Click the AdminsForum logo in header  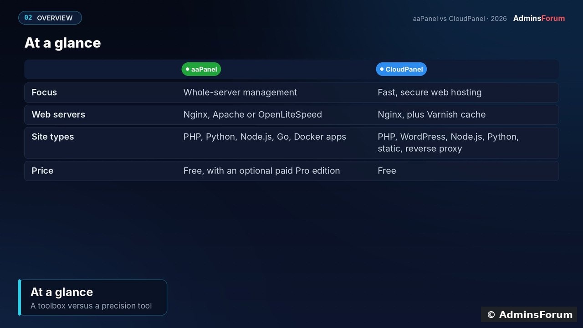(539, 18)
